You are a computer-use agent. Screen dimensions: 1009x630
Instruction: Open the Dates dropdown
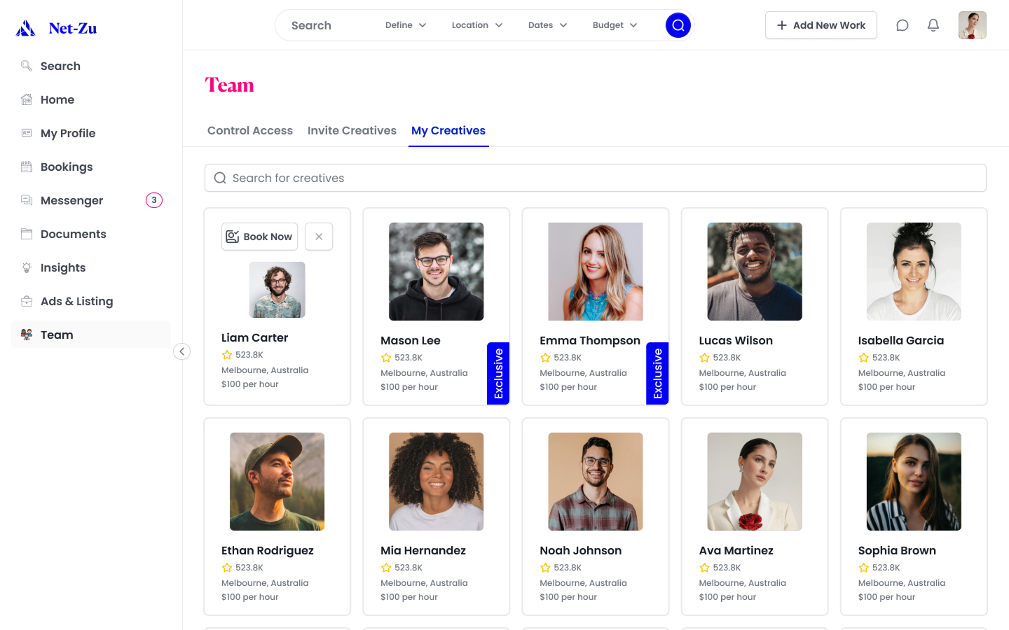coord(547,25)
